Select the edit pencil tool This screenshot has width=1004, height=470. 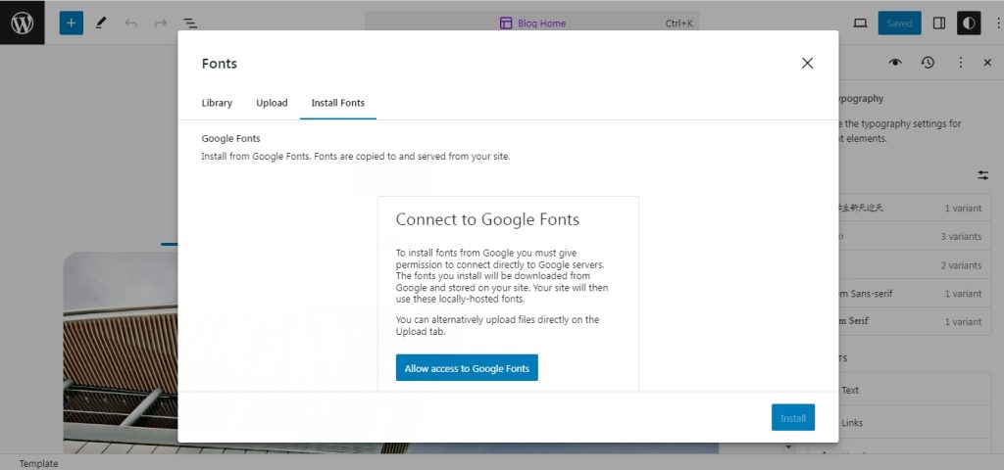point(101,23)
